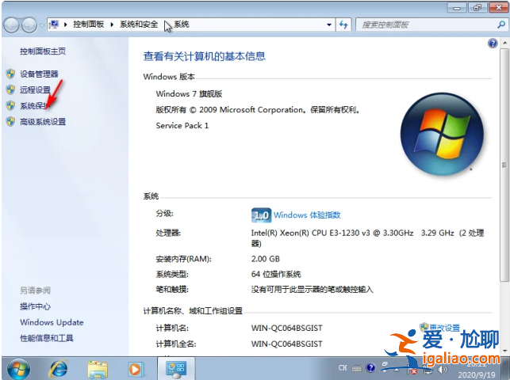510x380 pixels.
Task: Open Windows Explorer folder on taskbar
Action: pyautogui.click(x=98, y=369)
